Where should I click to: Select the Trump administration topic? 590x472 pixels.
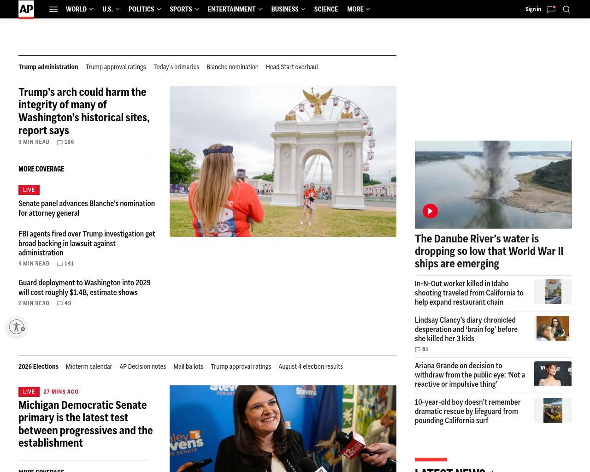(48, 67)
